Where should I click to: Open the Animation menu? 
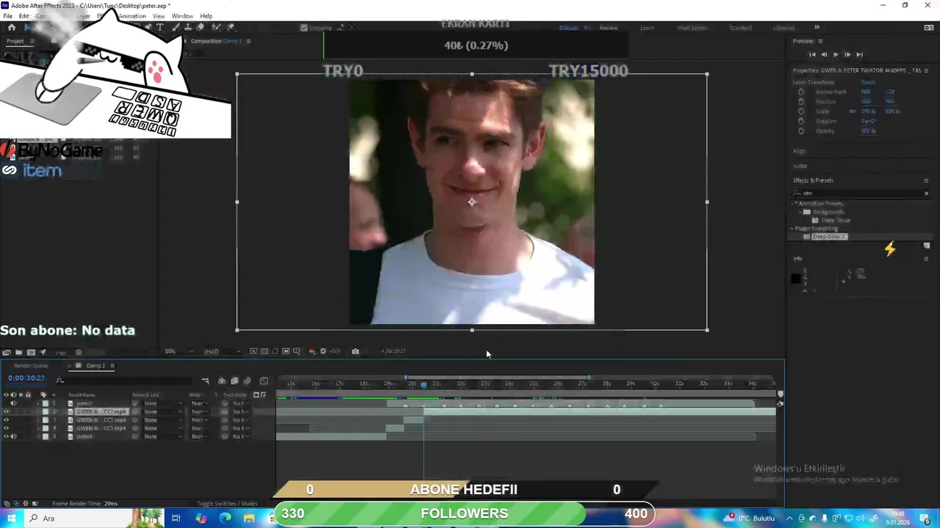[132, 16]
